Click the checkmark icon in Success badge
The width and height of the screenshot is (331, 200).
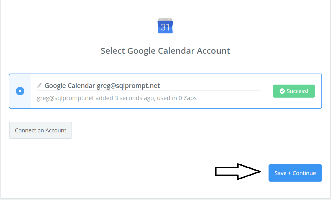coord(282,91)
